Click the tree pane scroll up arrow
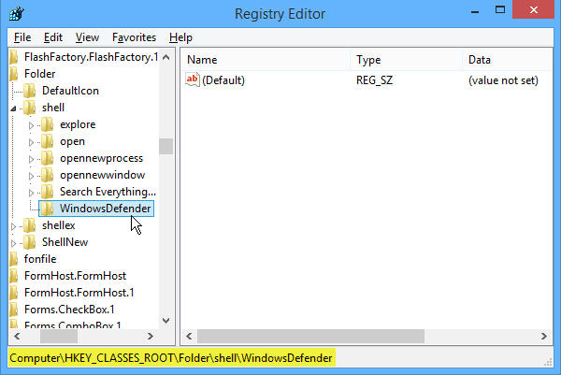Screen dimensions: 561x375 166,57
